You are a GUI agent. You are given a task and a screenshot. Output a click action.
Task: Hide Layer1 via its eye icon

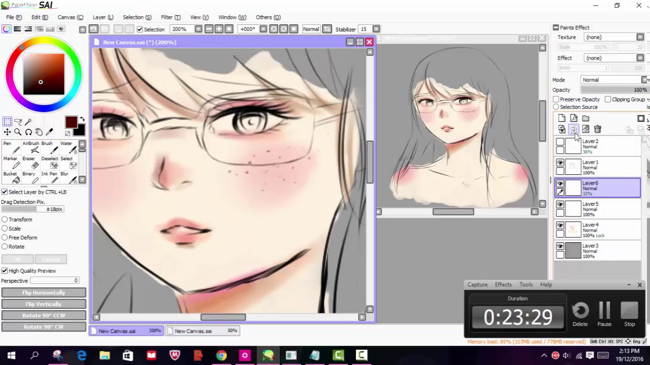coord(560,163)
